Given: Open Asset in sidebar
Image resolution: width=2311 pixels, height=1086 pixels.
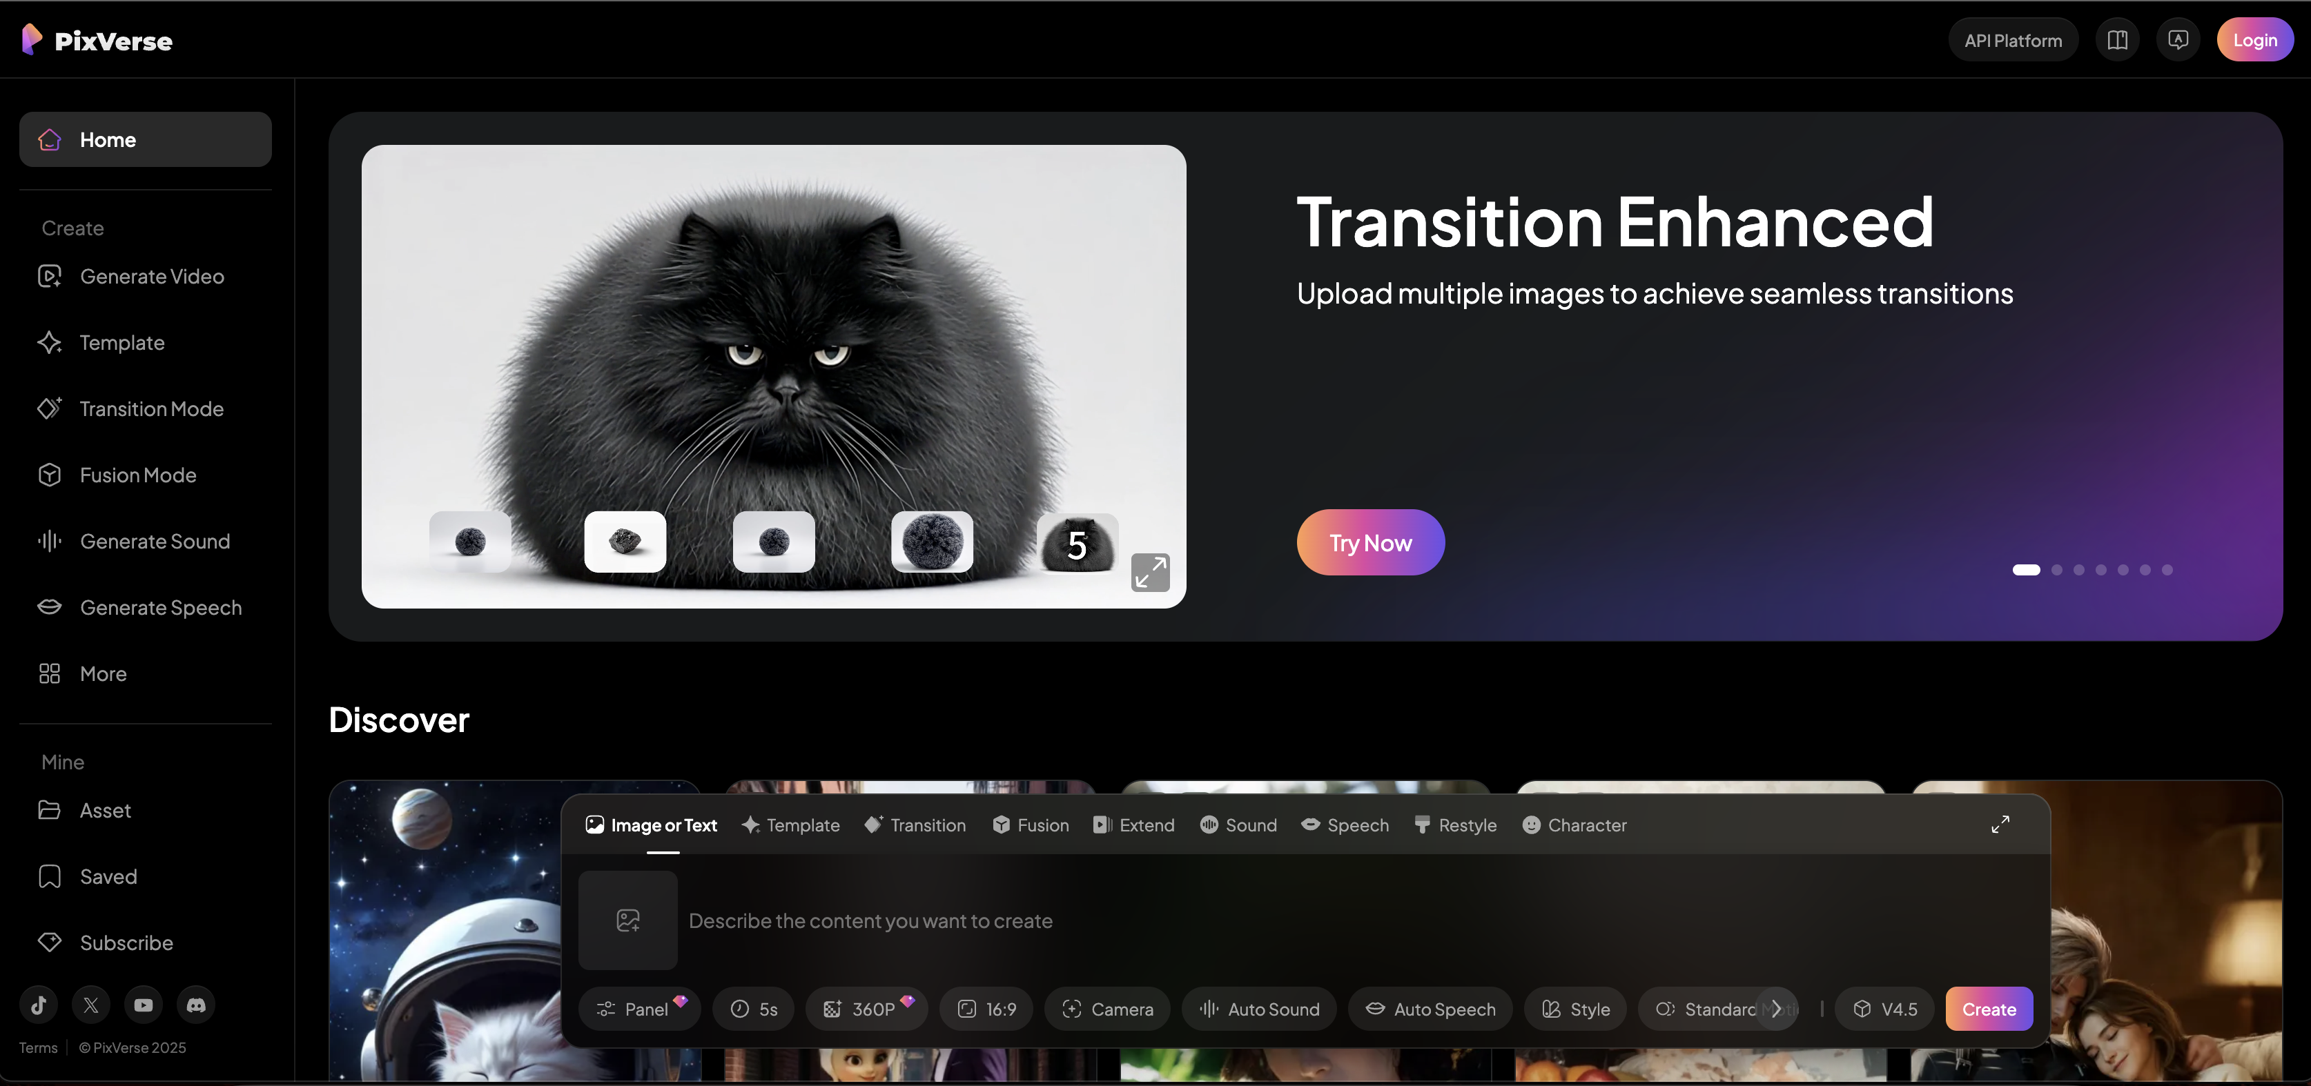Looking at the screenshot, I should pos(146,811).
